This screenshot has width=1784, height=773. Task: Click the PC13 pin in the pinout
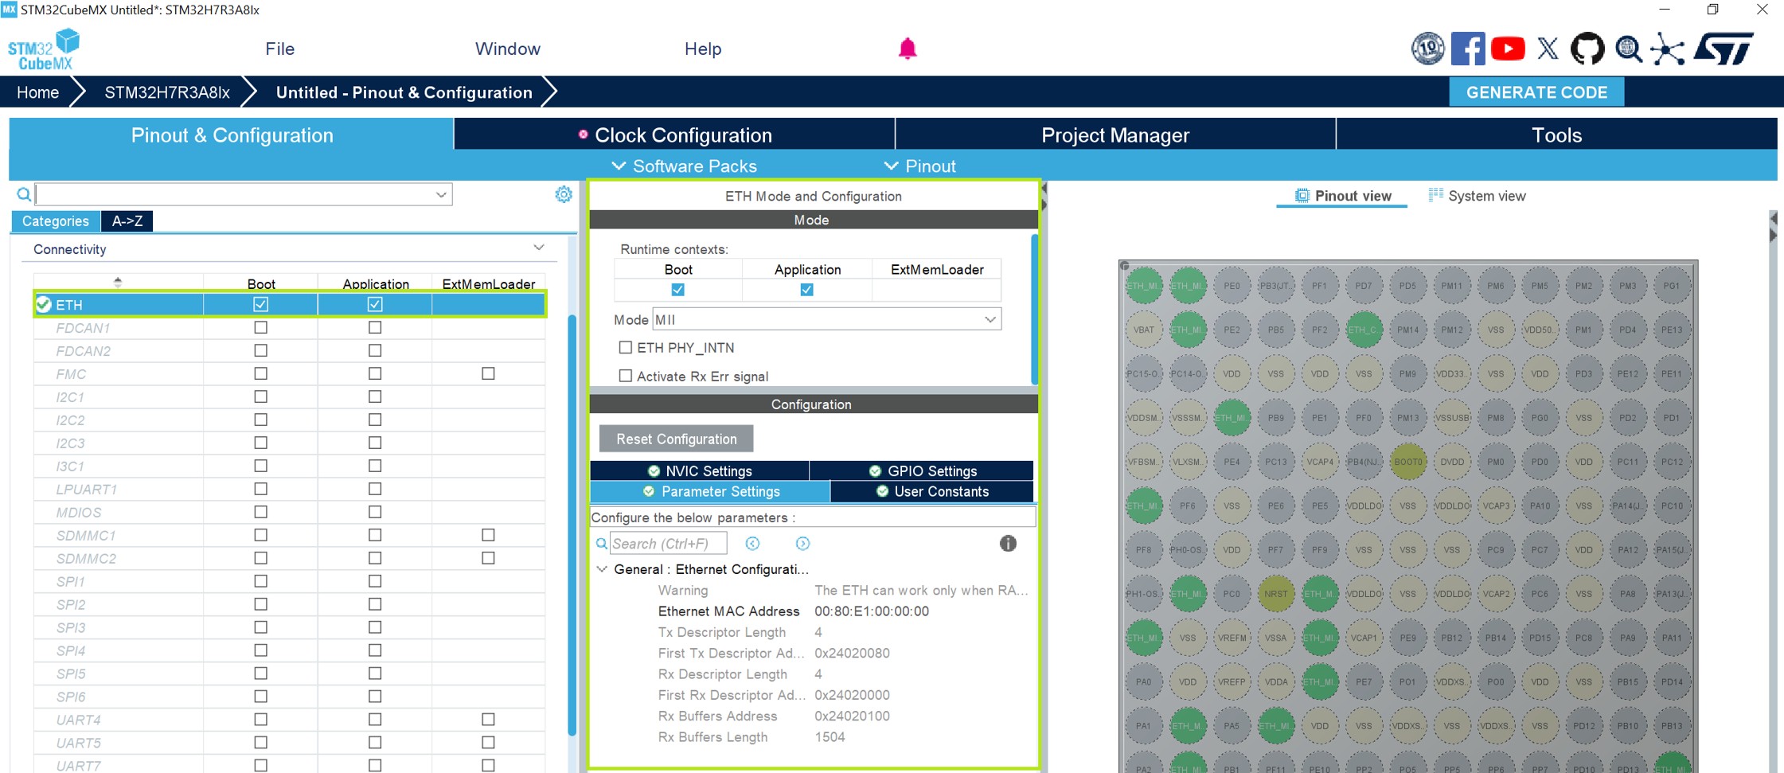[1275, 462]
